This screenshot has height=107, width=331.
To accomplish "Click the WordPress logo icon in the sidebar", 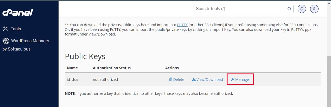I will click(x=5, y=41).
